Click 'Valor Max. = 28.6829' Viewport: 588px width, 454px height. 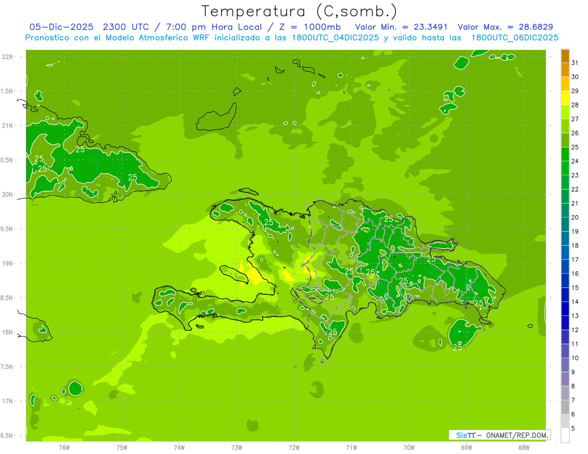(x=505, y=27)
